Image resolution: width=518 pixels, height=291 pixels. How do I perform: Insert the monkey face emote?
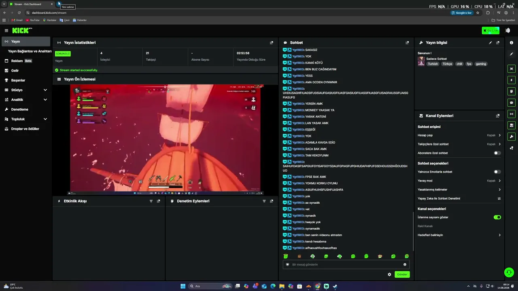point(380,256)
